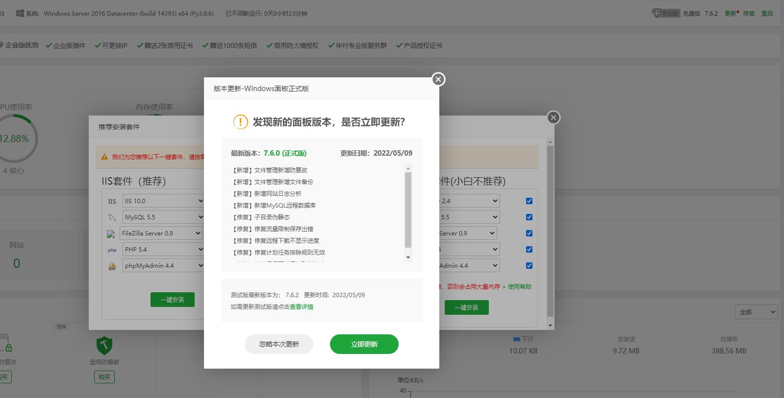Uncheck the checkbox in the Admin 4.4 row

coord(529,266)
